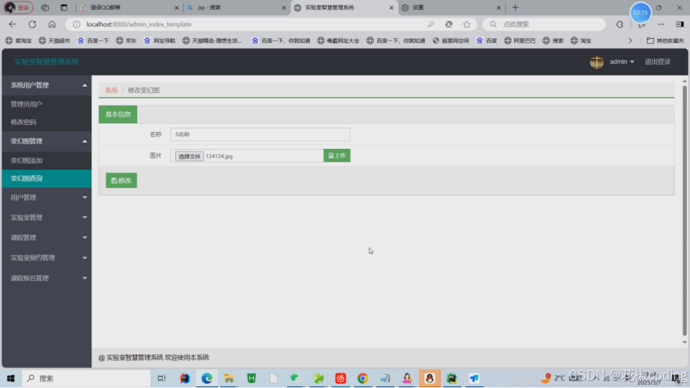This screenshot has height=388, width=690.
Task: Click the site info icon in address bar
Action: 77,24
